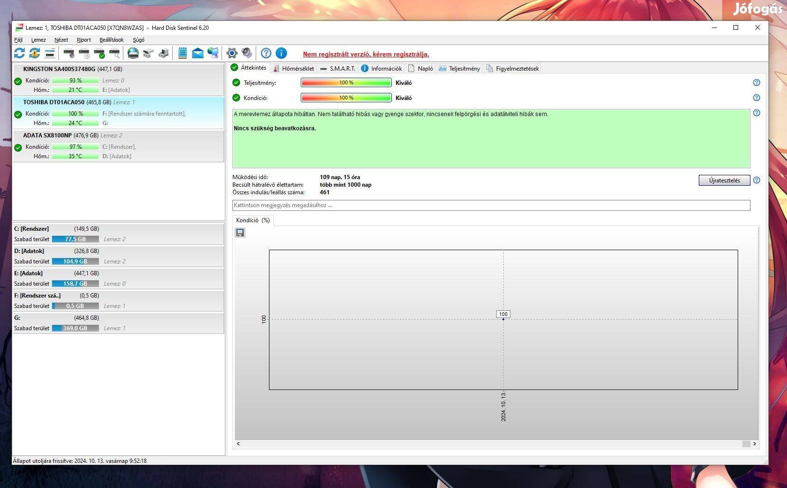The height and width of the screenshot is (488, 787).
Task: Click the KINGSTON Kondíció 93 % bar
Action: pyautogui.click(x=75, y=81)
